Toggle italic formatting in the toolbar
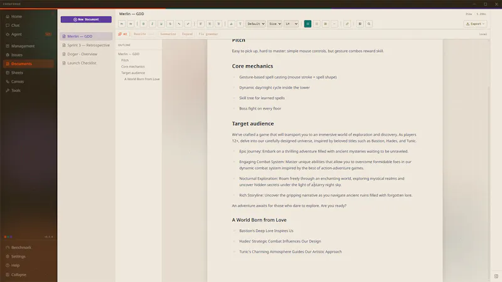Viewport: 502px width, 282px height. coord(152,24)
